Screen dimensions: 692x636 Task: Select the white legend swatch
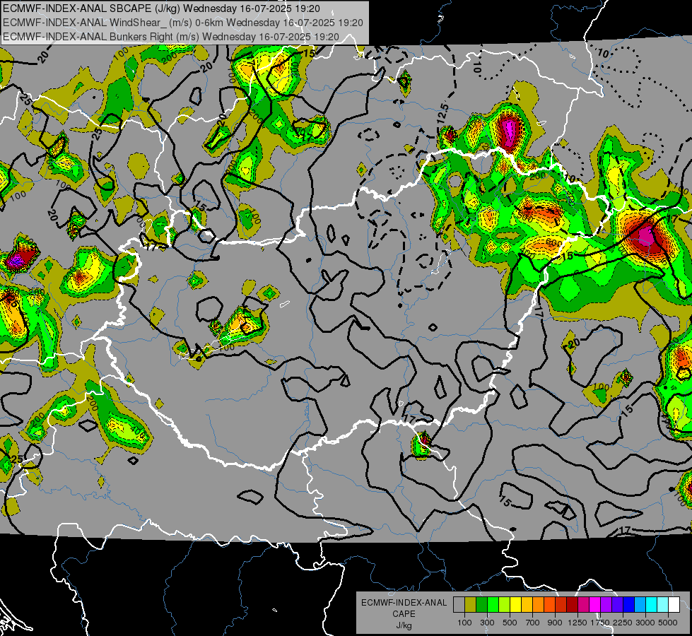tap(674, 604)
